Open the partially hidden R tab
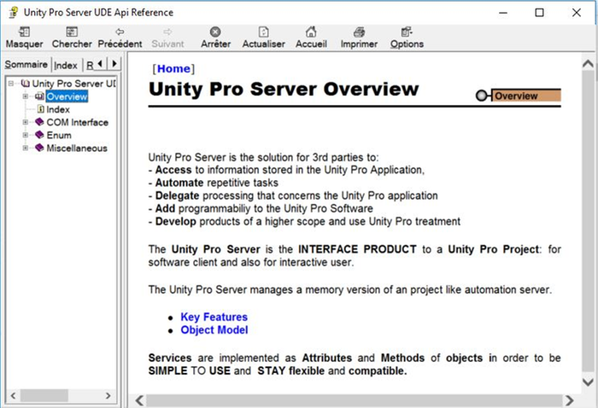 pos(90,66)
